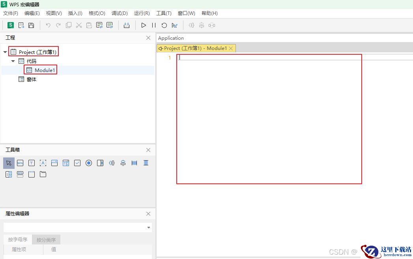Close the 属性编辑器 panel
The image size is (413, 259).
point(148,214)
